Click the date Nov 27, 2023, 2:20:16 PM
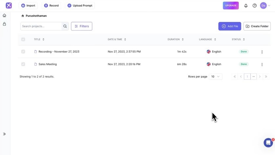Screen dimensions: 275x155 point(124,64)
